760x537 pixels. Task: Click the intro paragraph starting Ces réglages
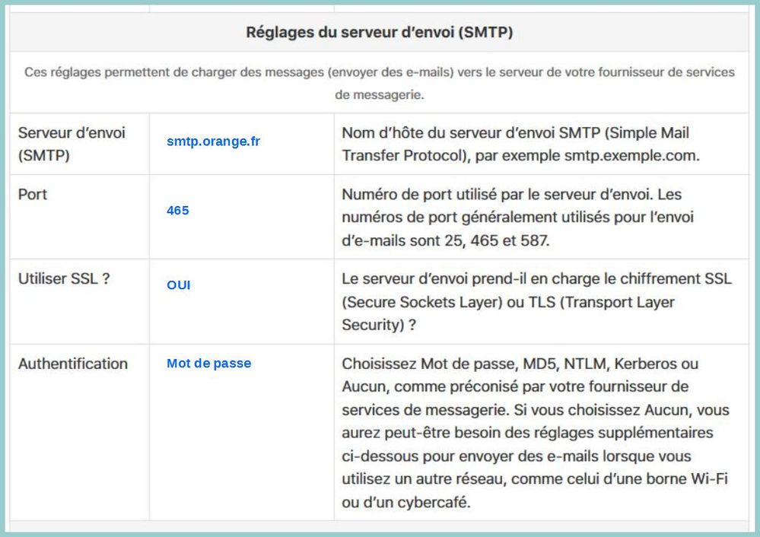pyautogui.click(x=379, y=84)
